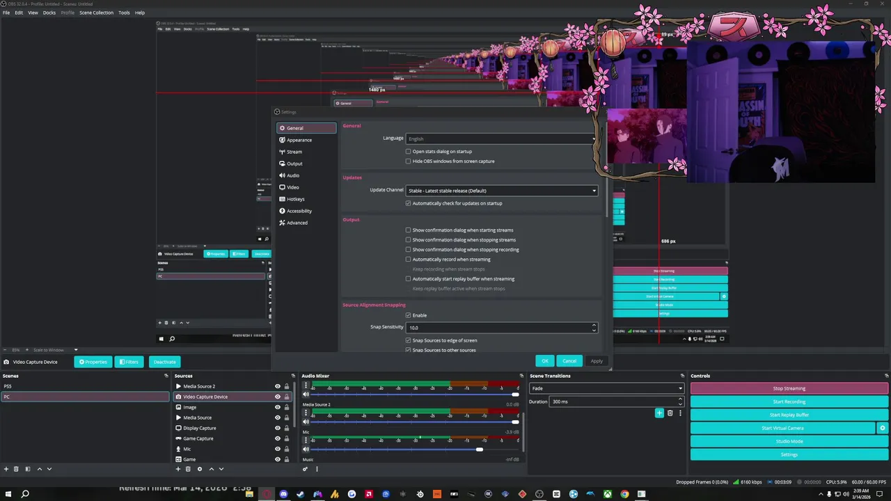Uncheck Snap Sources to edge of screen

pyautogui.click(x=408, y=340)
